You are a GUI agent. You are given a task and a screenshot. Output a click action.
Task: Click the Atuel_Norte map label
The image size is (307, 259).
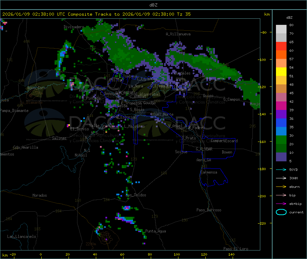click(x=162, y=114)
